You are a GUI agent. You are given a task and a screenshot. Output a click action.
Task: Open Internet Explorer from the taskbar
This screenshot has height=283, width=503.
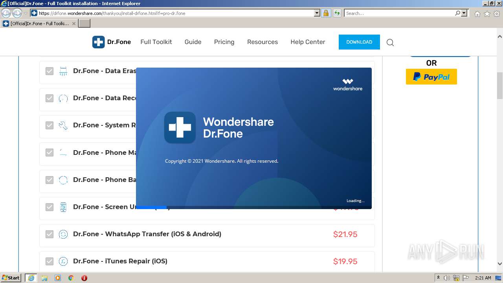31,278
